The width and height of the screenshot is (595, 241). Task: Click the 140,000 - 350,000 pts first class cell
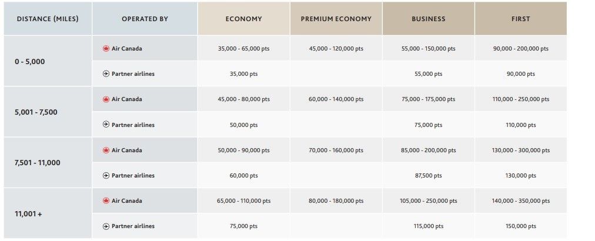520,200
